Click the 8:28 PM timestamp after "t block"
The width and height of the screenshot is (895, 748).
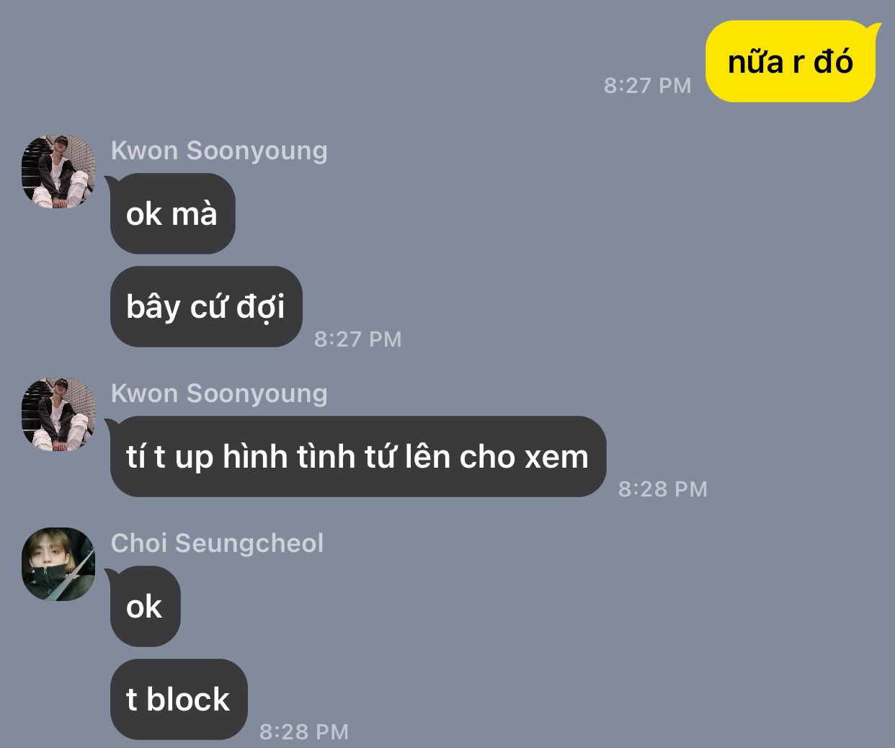pos(304,731)
